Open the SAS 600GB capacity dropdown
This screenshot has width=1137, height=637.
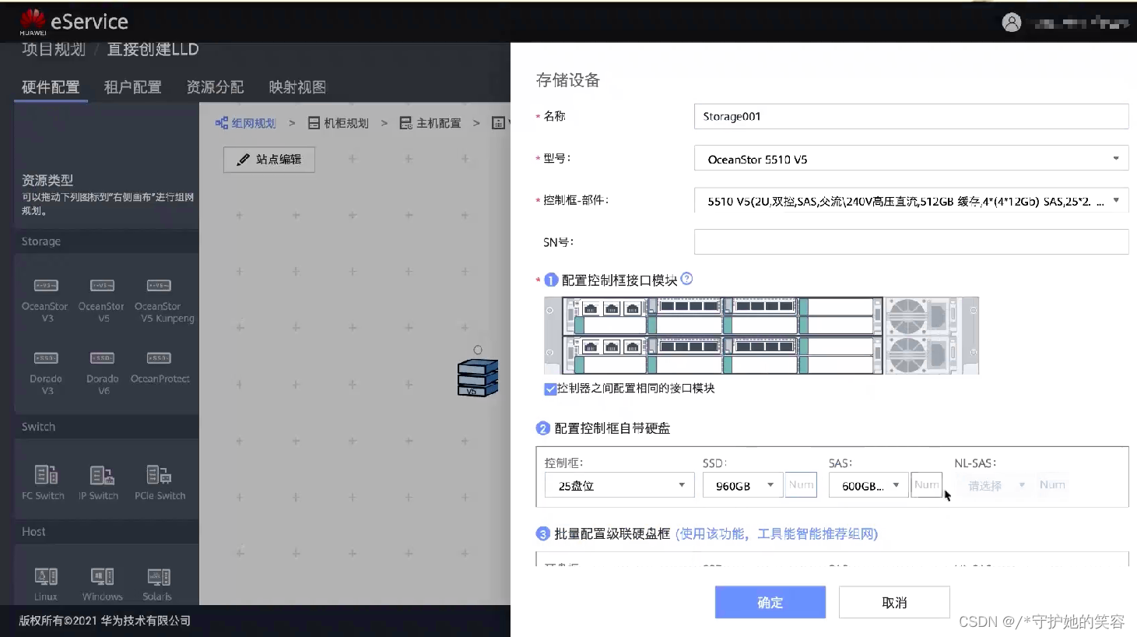(869, 485)
